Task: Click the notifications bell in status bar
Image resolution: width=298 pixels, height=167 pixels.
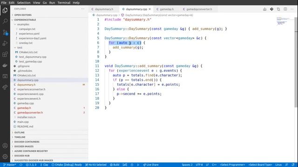Action: point(293,165)
